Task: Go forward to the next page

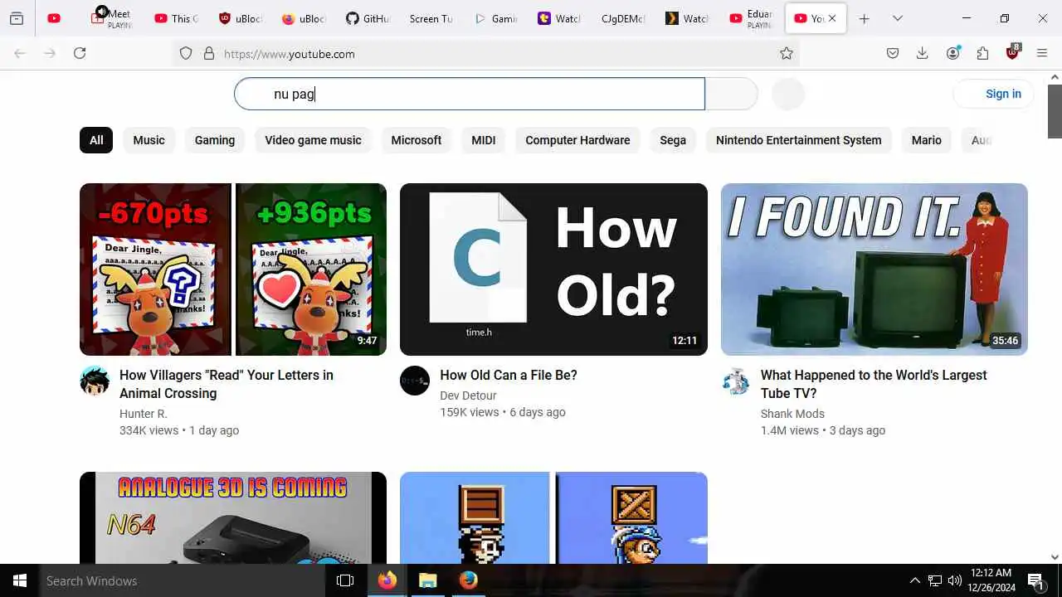Action: pos(50,53)
